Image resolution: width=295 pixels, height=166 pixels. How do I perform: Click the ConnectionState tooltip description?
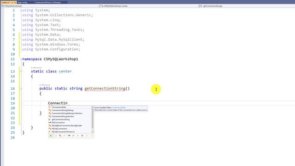click(x=121, y=110)
